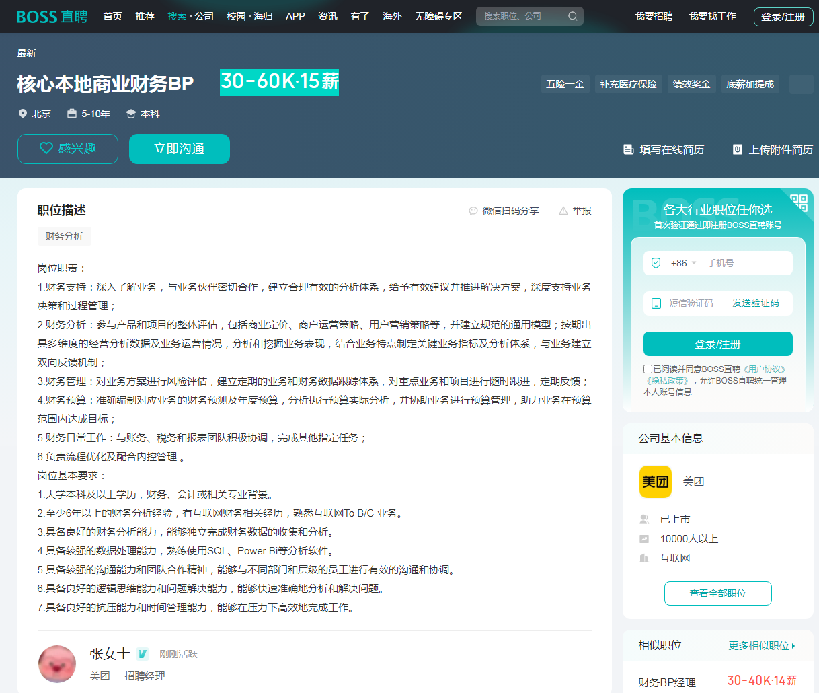Click the 30-60K·15薪 salary text

coord(280,82)
